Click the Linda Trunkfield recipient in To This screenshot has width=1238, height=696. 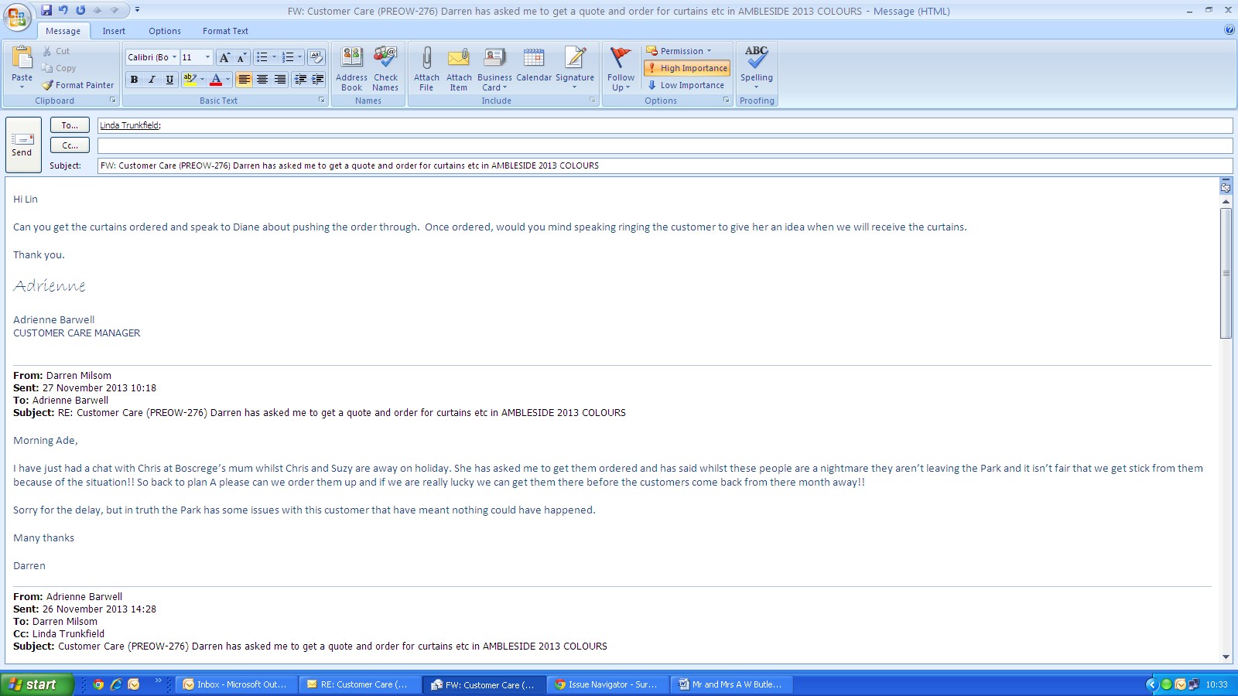130,125
